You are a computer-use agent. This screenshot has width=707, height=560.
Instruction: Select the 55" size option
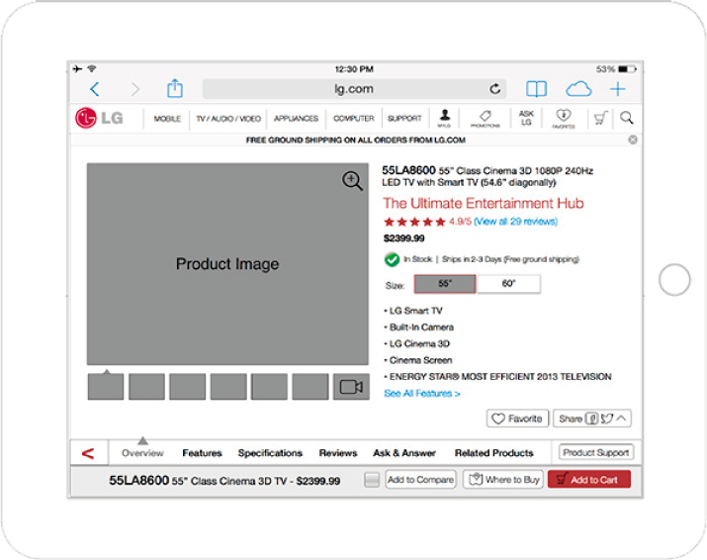[445, 284]
